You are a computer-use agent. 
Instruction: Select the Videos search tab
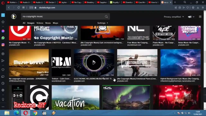coord(40,23)
